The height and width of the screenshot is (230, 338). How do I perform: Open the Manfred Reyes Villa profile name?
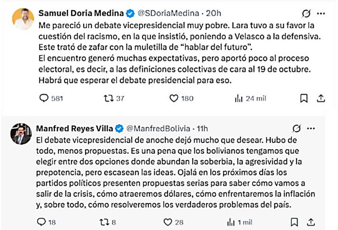point(74,129)
